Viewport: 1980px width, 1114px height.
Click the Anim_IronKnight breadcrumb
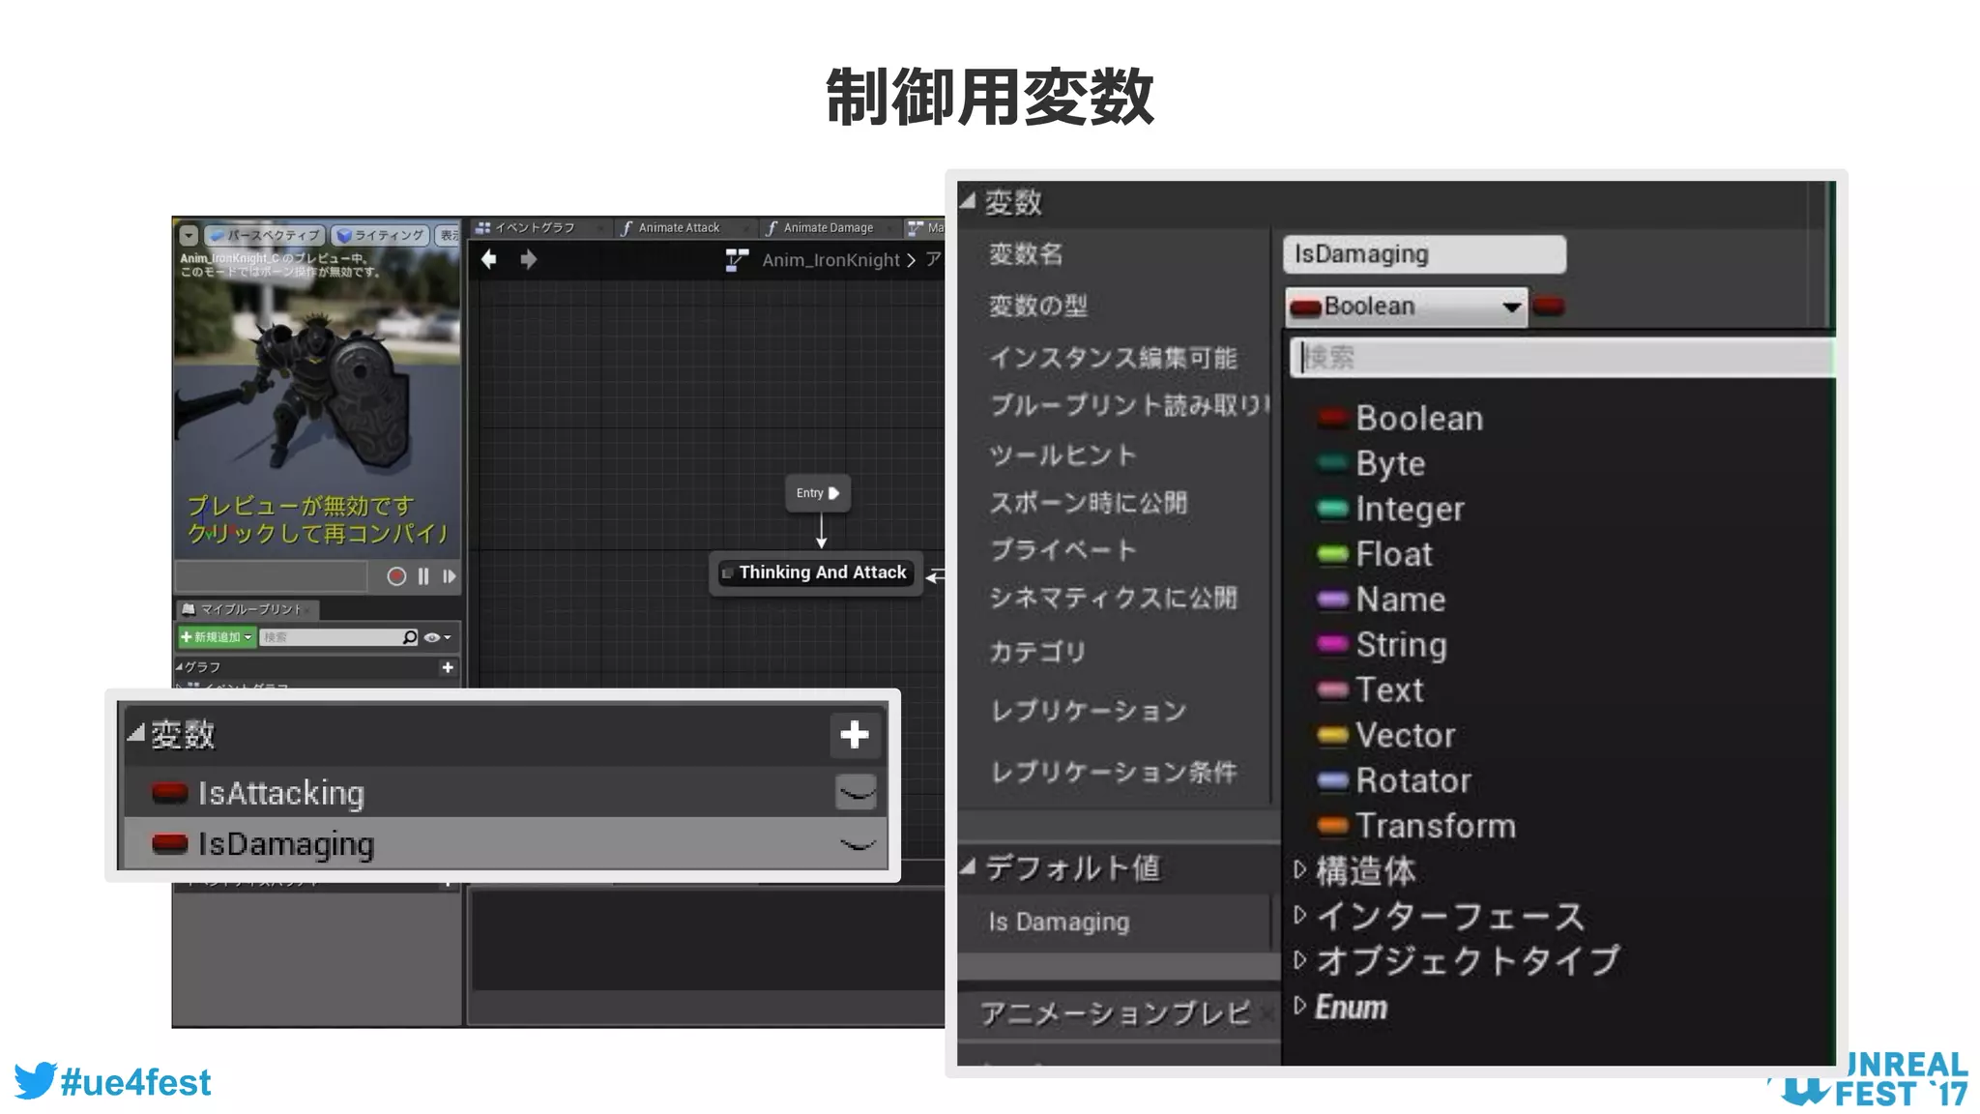click(x=830, y=260)
